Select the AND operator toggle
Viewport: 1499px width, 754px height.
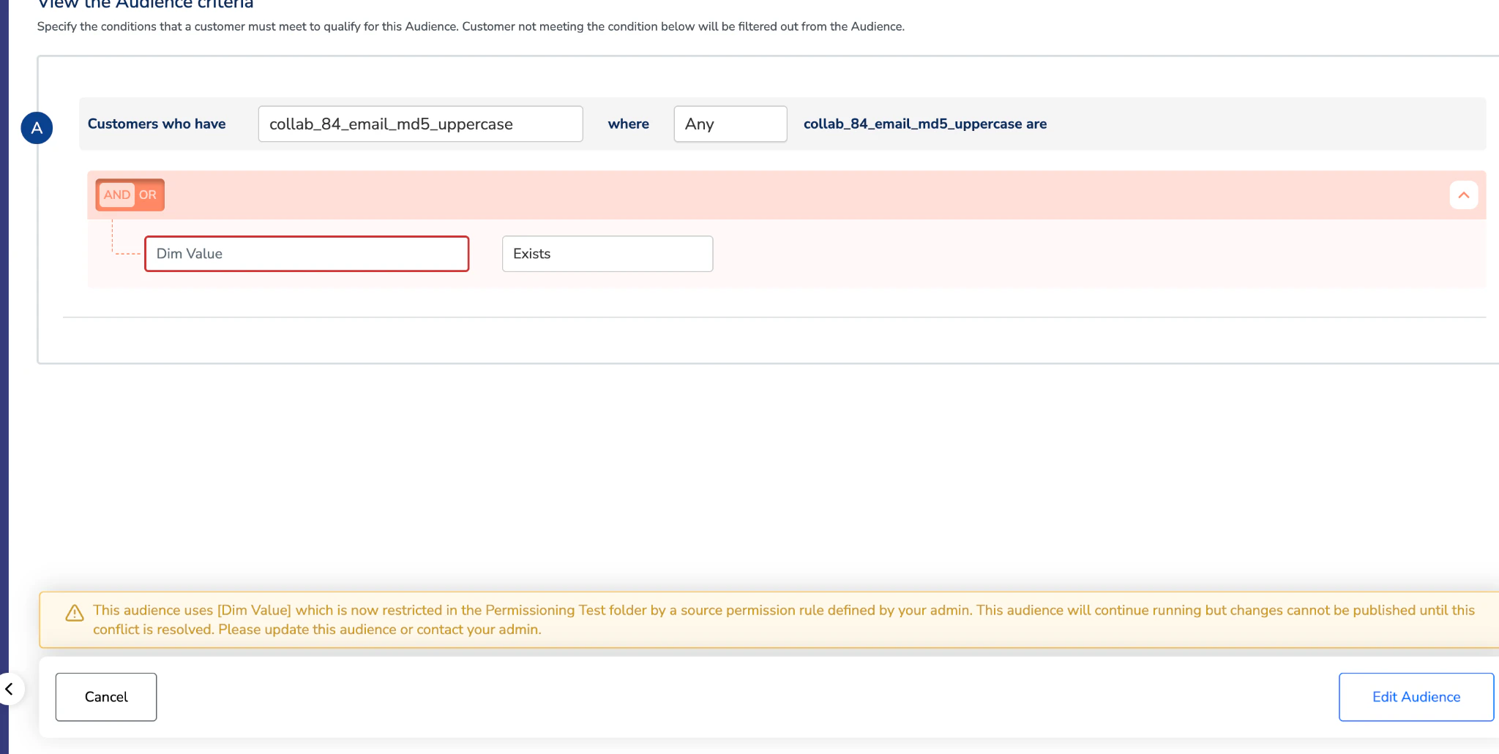click(117, 195)
